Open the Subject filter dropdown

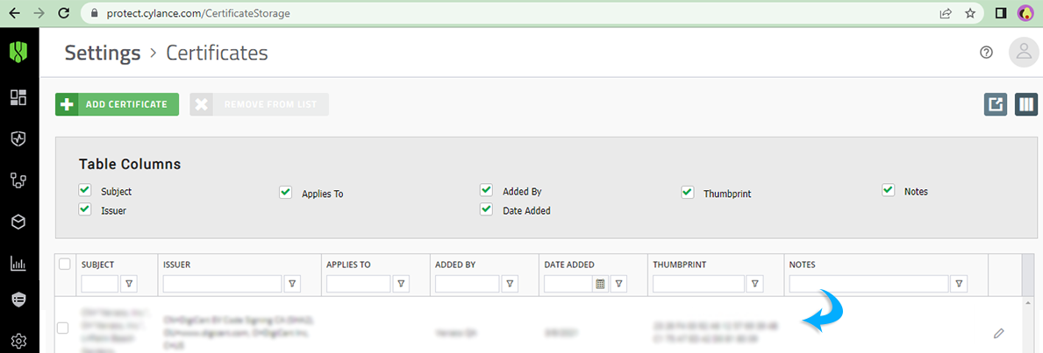130,284
